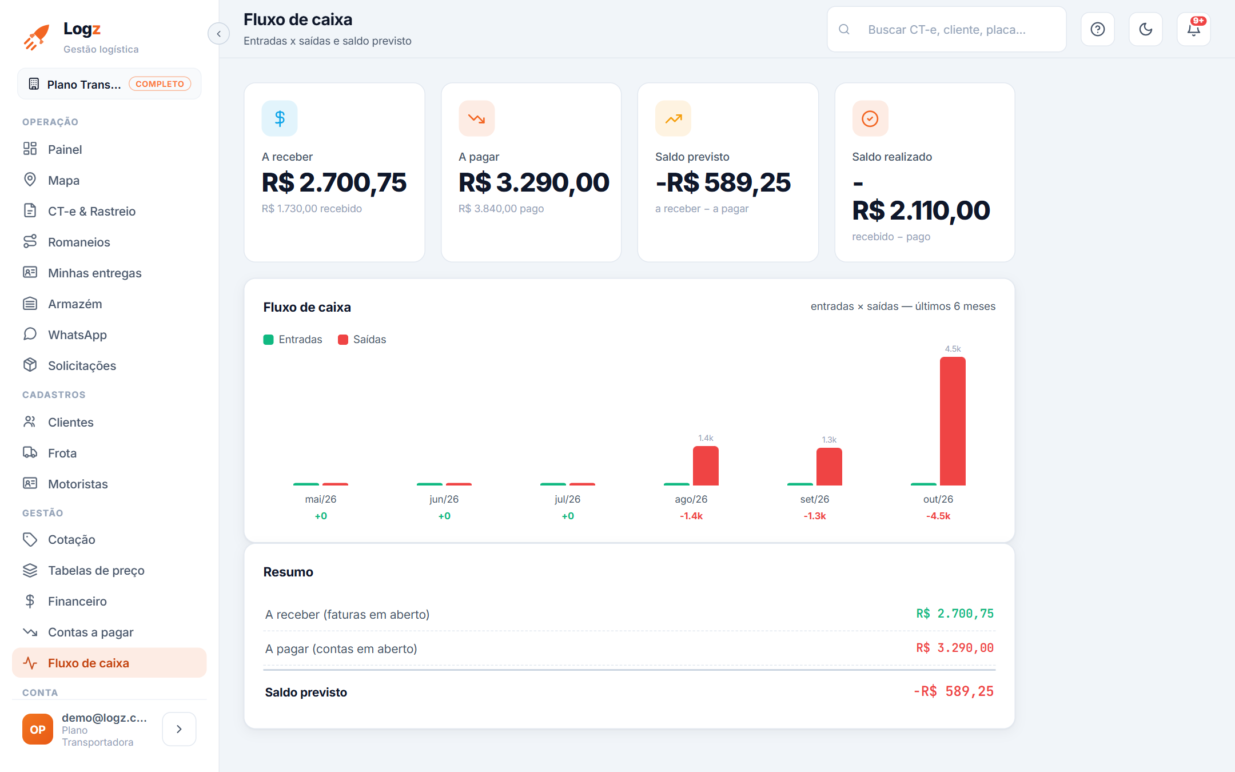Click the Armazém warehouse icon
Viewport: 1235px width, 772px height.
tap(30, 303)
